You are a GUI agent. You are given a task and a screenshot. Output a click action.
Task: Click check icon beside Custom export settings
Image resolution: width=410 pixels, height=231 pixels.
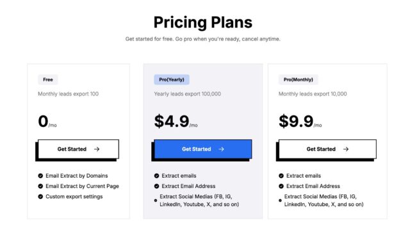coord(40,196)
